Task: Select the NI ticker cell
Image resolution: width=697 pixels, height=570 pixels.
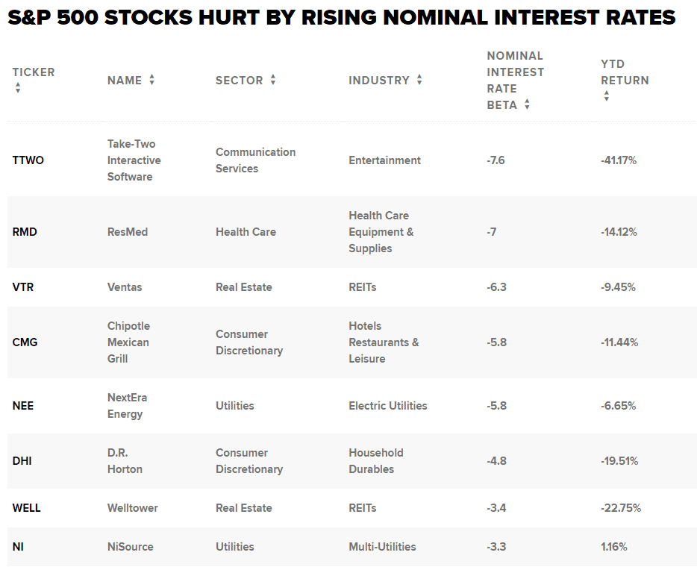Action: coord(18,547)
